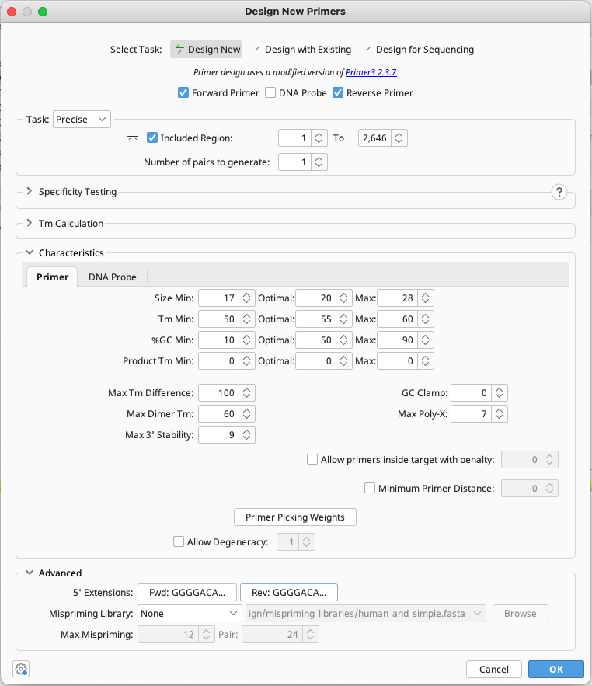Expand the Specificity Testing section

tap(29, 192)
